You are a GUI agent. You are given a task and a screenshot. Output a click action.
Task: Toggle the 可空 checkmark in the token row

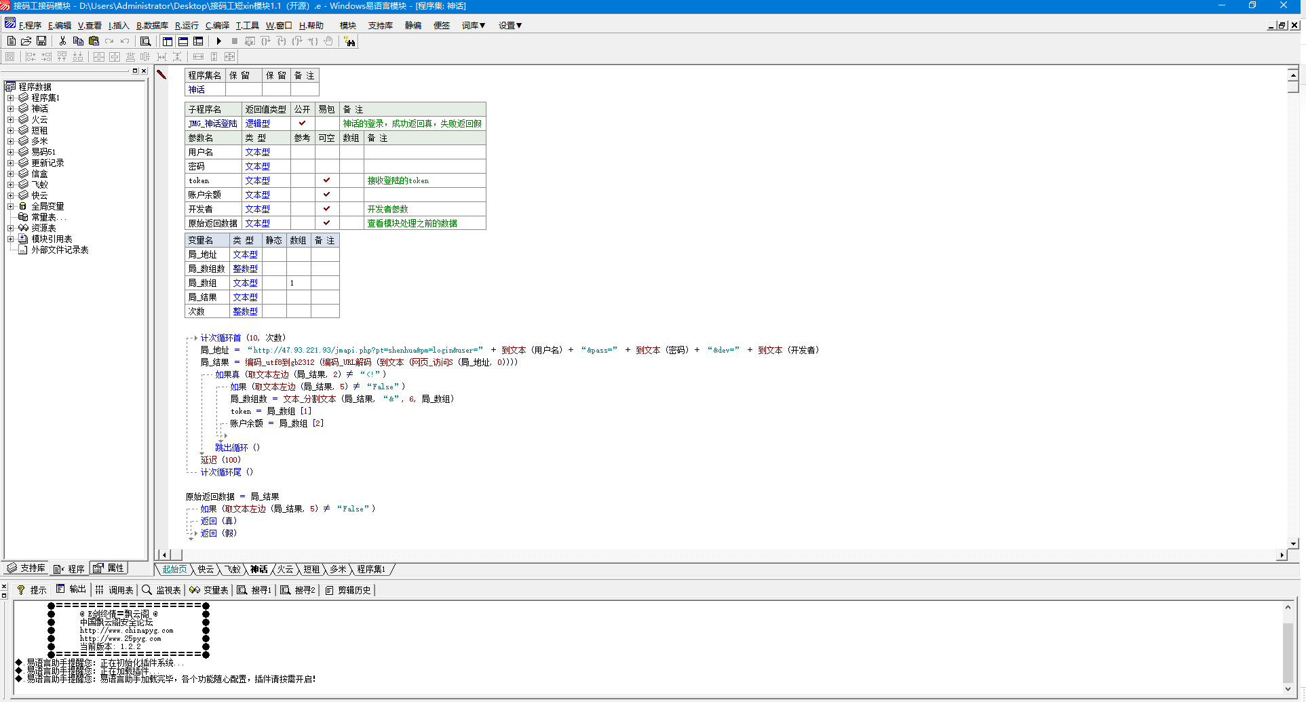pyautogui.click(x=326, y=180)
